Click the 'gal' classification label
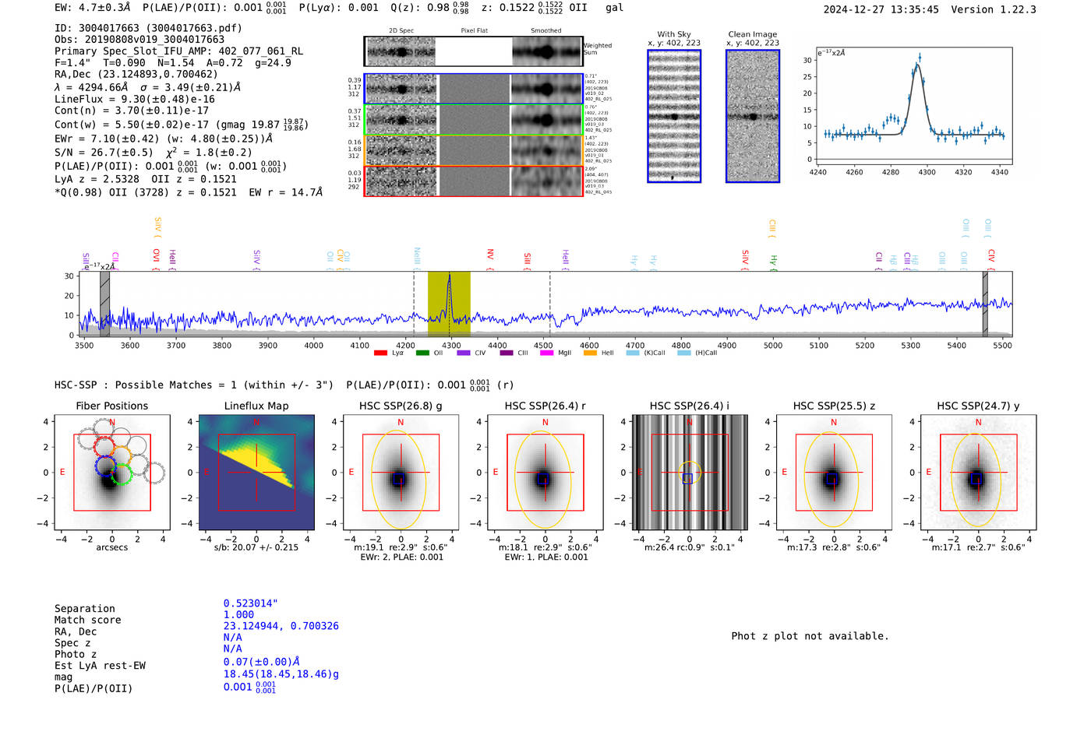Viewport: 1091px width, 742px height. (615, 8)
